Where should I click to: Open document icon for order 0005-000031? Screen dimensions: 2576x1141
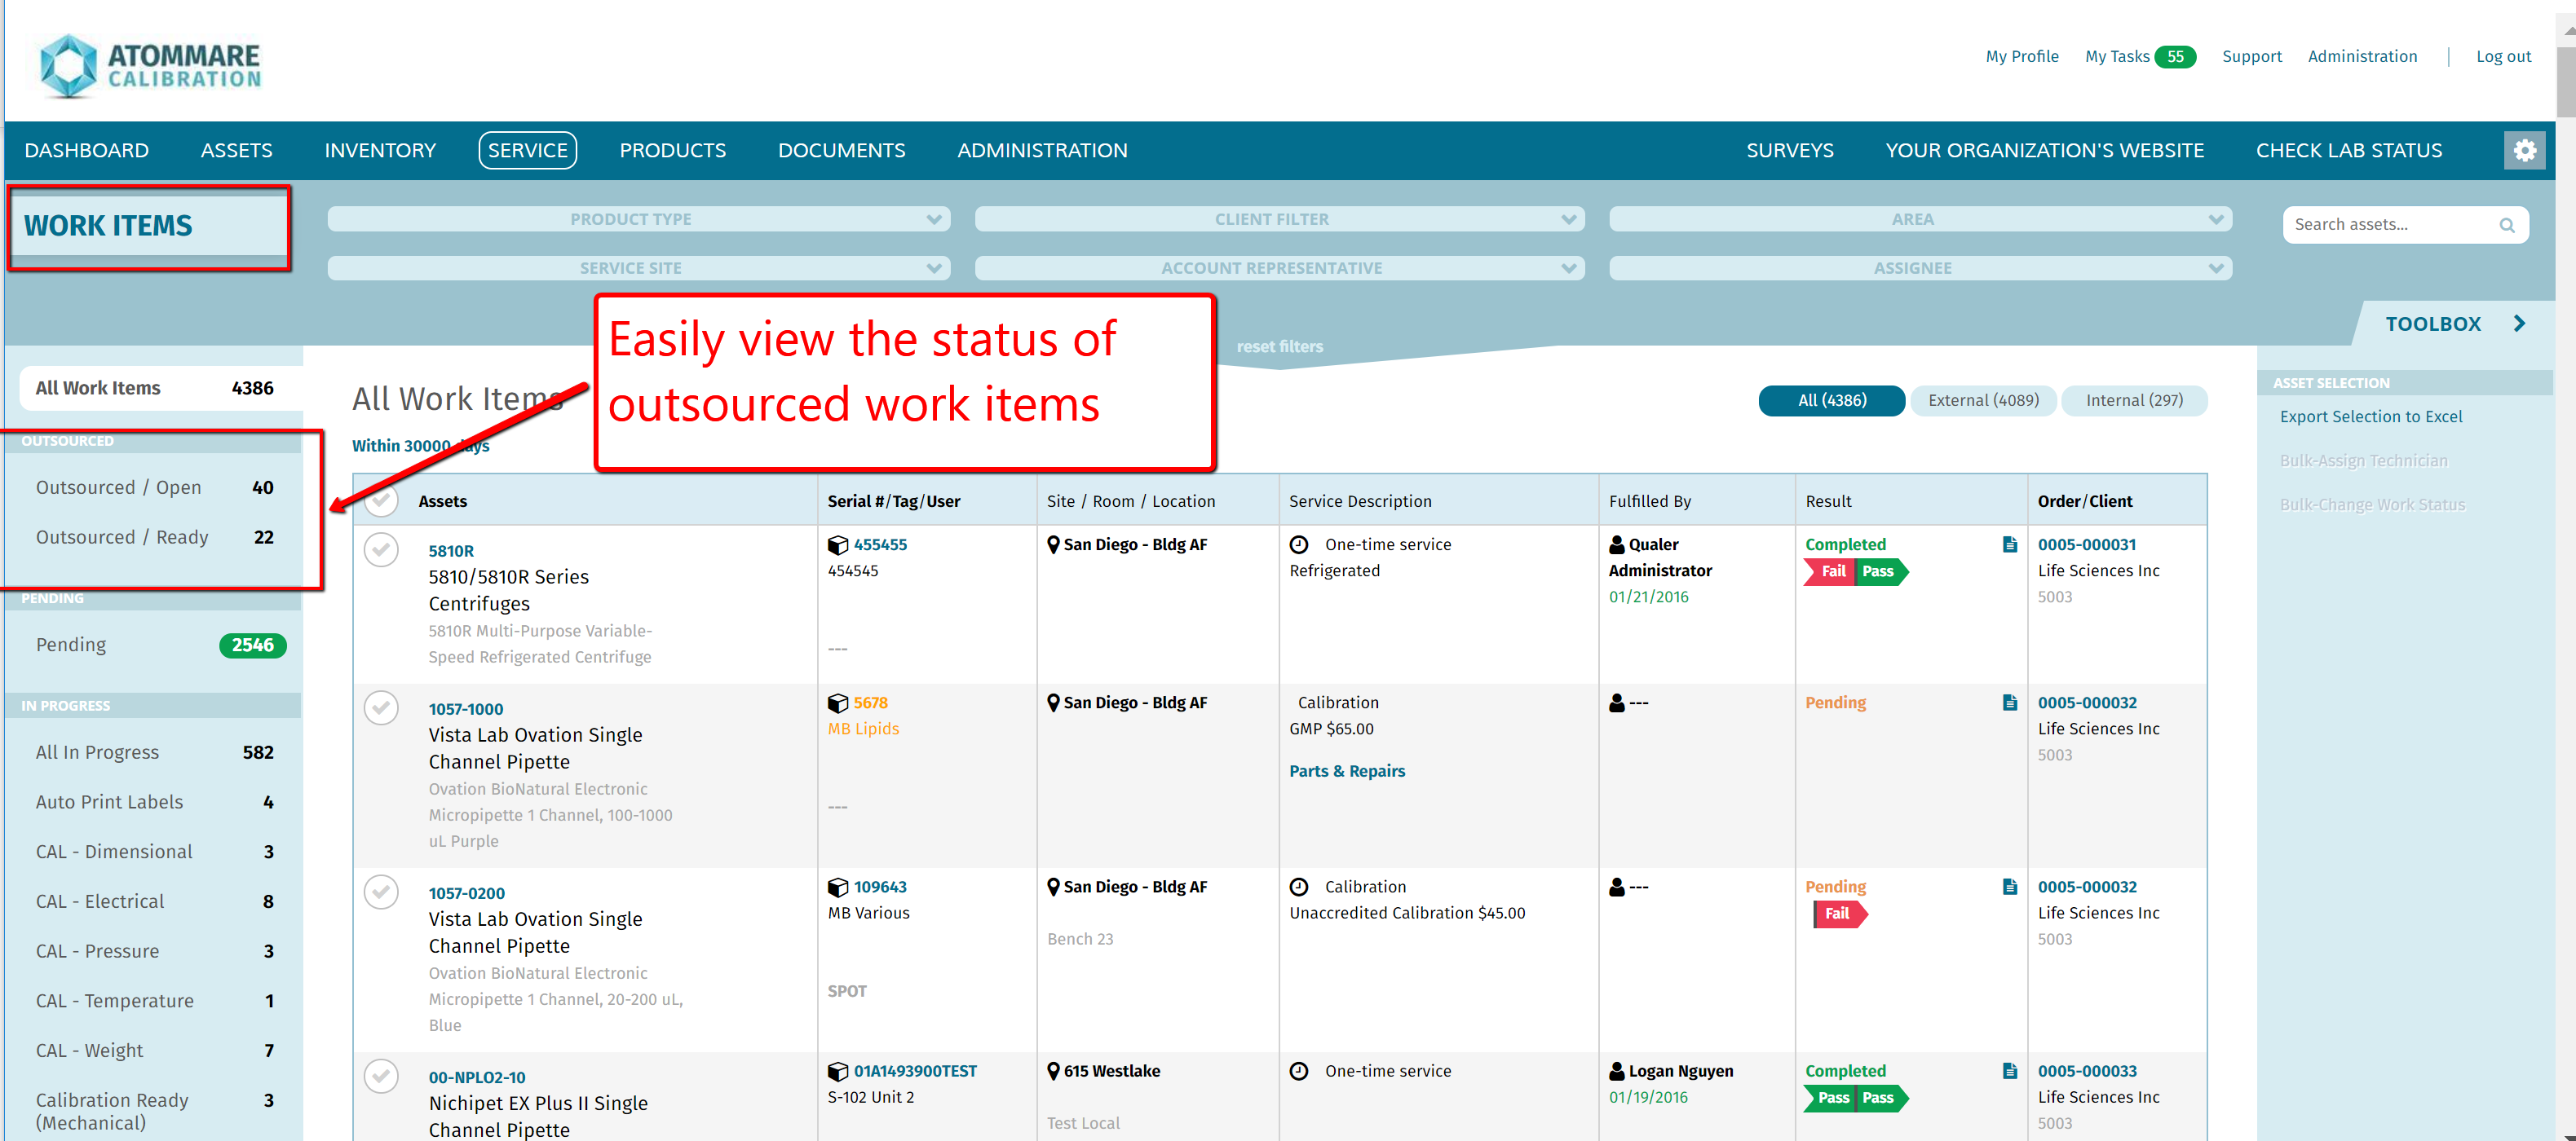[2009, 544]
